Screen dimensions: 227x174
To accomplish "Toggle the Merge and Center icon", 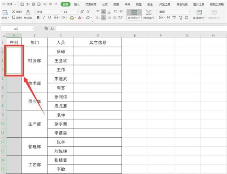I will click(134, 13).
